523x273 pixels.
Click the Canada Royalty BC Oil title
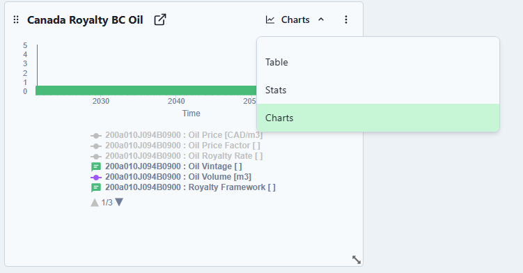(x=85, y=20)
